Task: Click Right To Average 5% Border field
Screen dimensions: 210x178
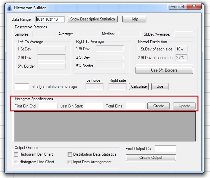Action: 110,66
